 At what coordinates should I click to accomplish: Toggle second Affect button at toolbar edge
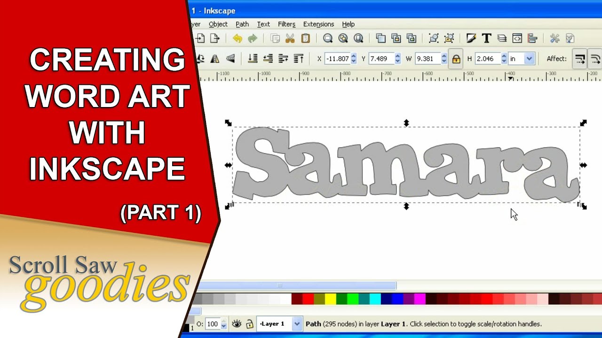click(x=595, y=59)
